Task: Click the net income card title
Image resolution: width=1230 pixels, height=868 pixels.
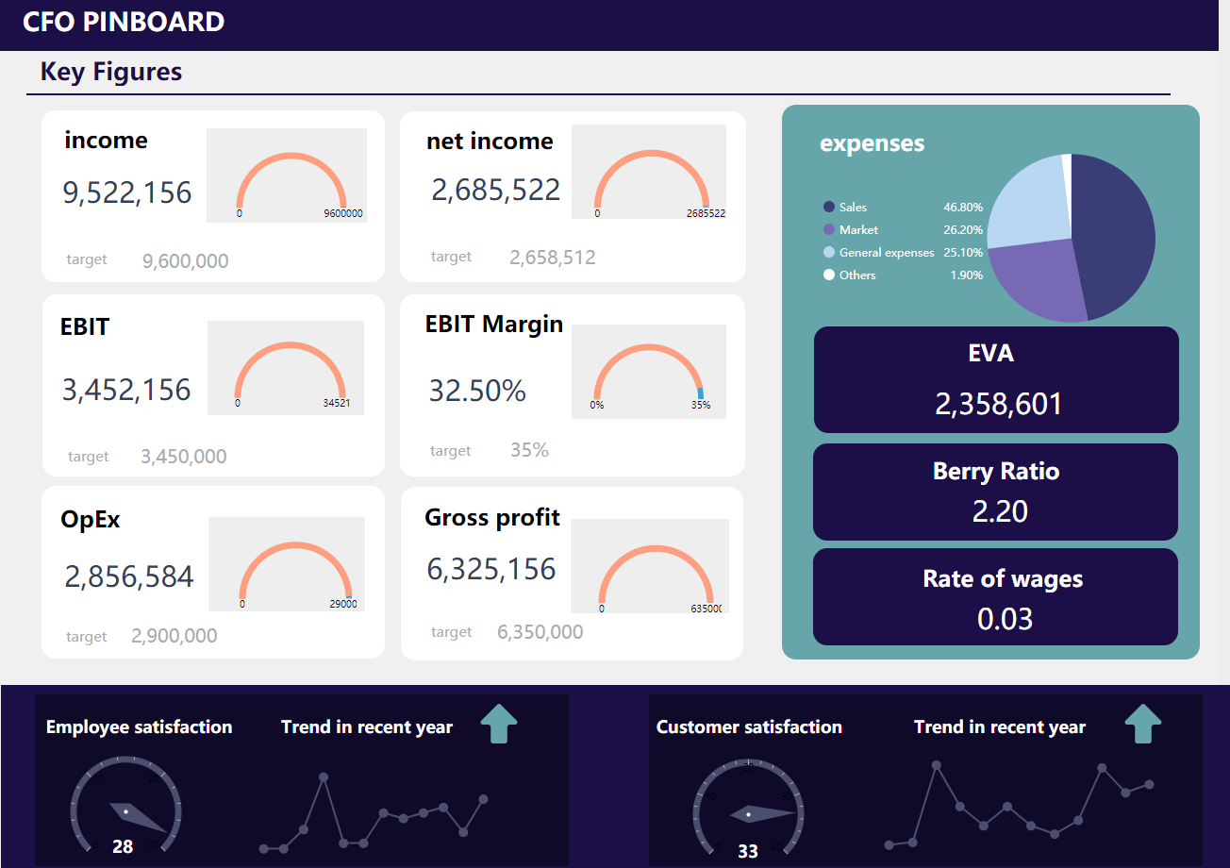Action: point(490,141)
